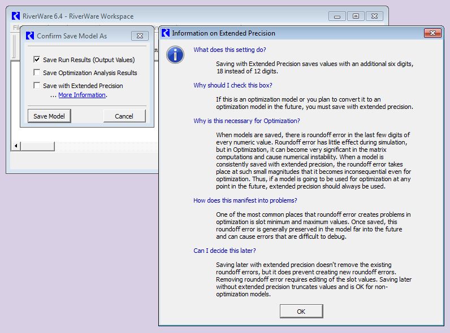Click the RiverWare logo in Workspace title bar
The image size is (450, 333).
point(16,16)
